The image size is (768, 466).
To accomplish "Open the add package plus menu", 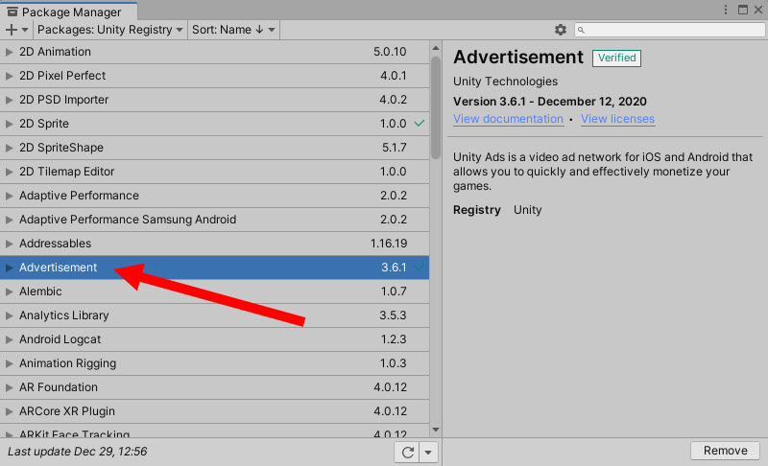I will click(16, 30).
